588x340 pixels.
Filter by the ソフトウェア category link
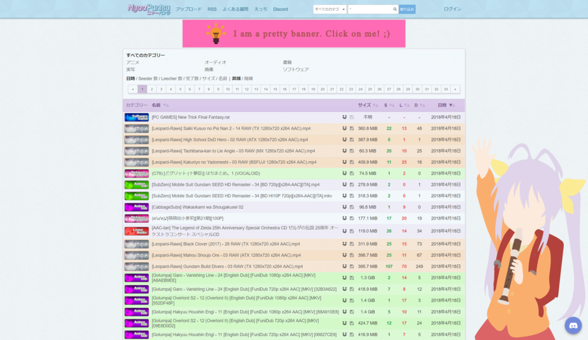click(296, 69)
